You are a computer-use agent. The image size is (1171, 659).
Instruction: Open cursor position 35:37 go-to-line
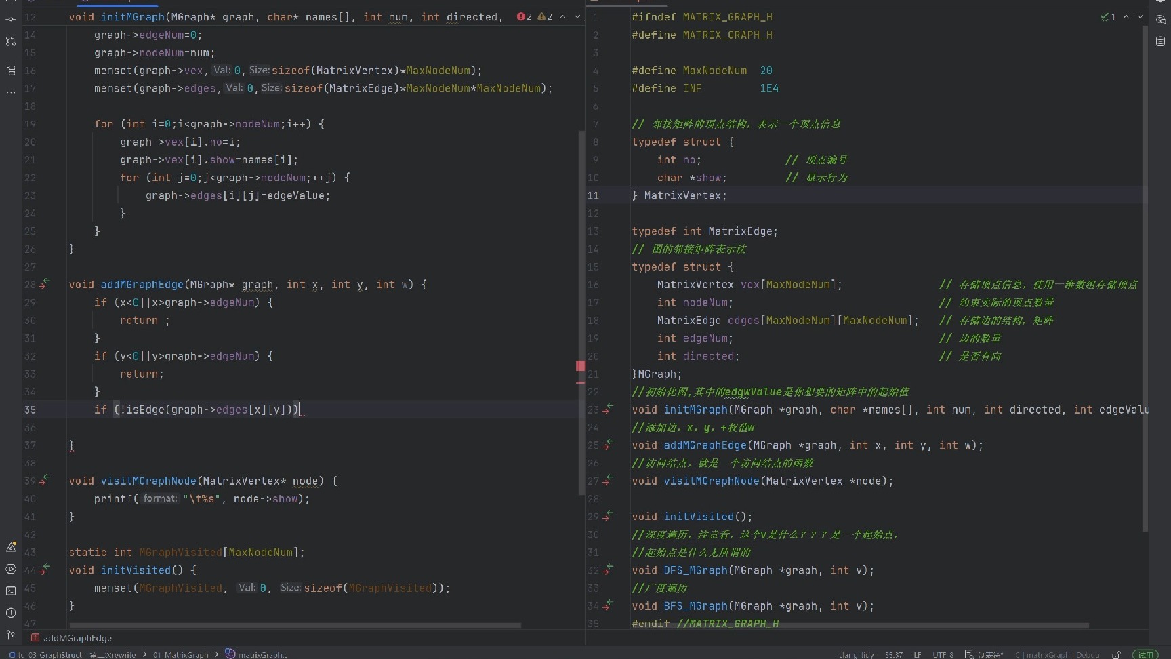(x=894, y=654)
